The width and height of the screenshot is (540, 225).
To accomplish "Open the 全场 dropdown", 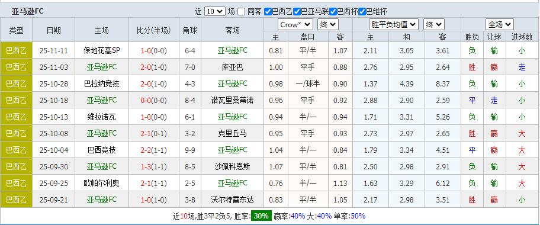I will click(500, 24).
